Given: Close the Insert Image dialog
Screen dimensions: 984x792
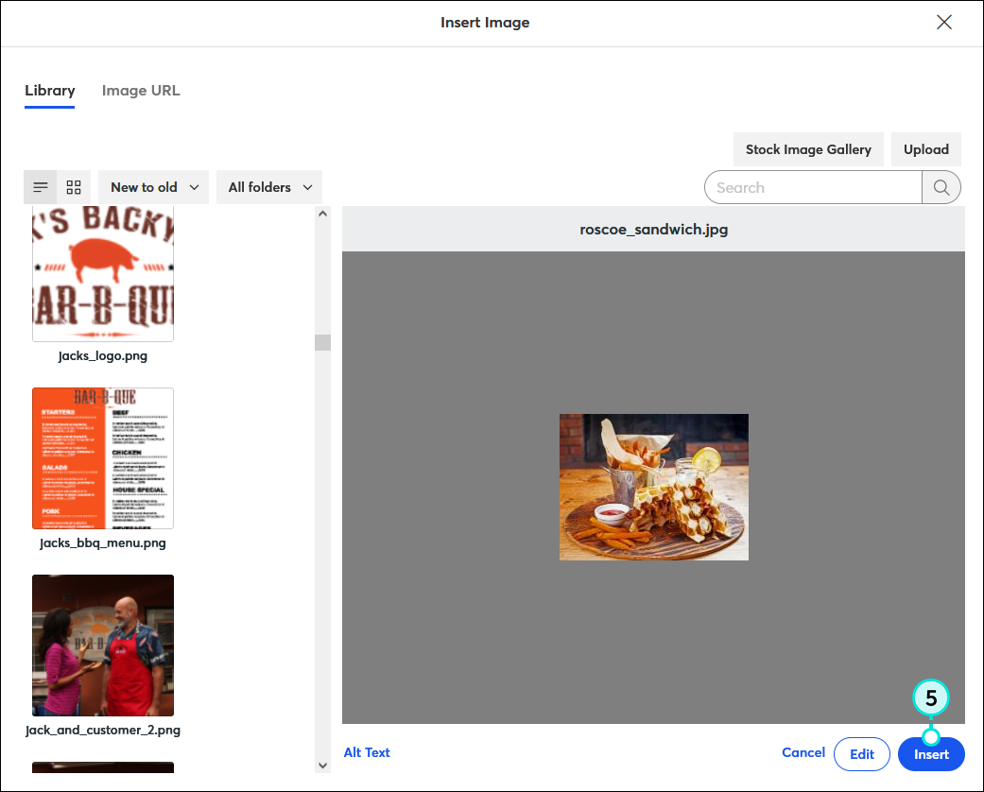Looking at the screenshot, I should point(943,22).
